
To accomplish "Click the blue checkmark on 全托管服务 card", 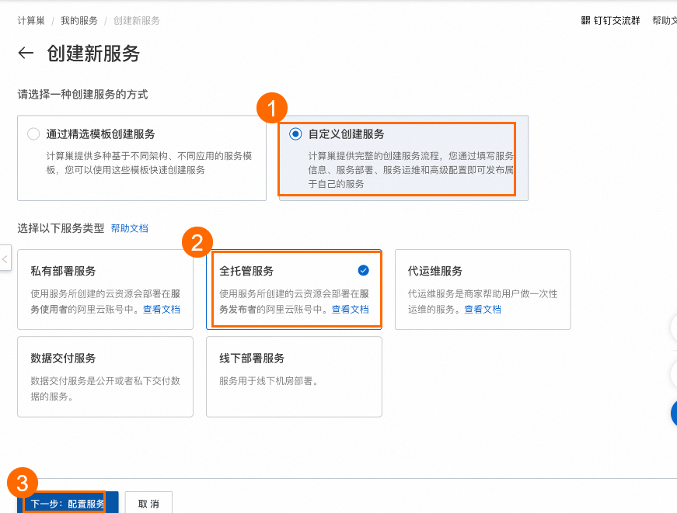I will click(363, 270).
